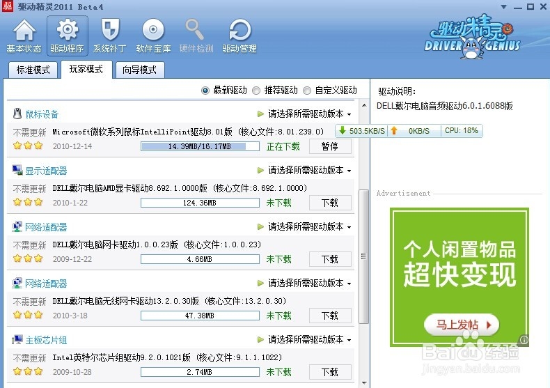The width and height of the screenshot is (550, 388).
Task: Click the 主板芯片组 category icon
Action: (x=17, y=340)
